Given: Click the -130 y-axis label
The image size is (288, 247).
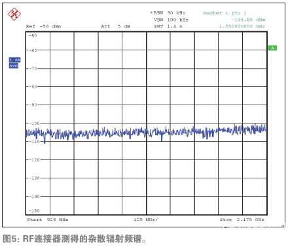Looking at the screenshot, I should click(x=34, y=178).
